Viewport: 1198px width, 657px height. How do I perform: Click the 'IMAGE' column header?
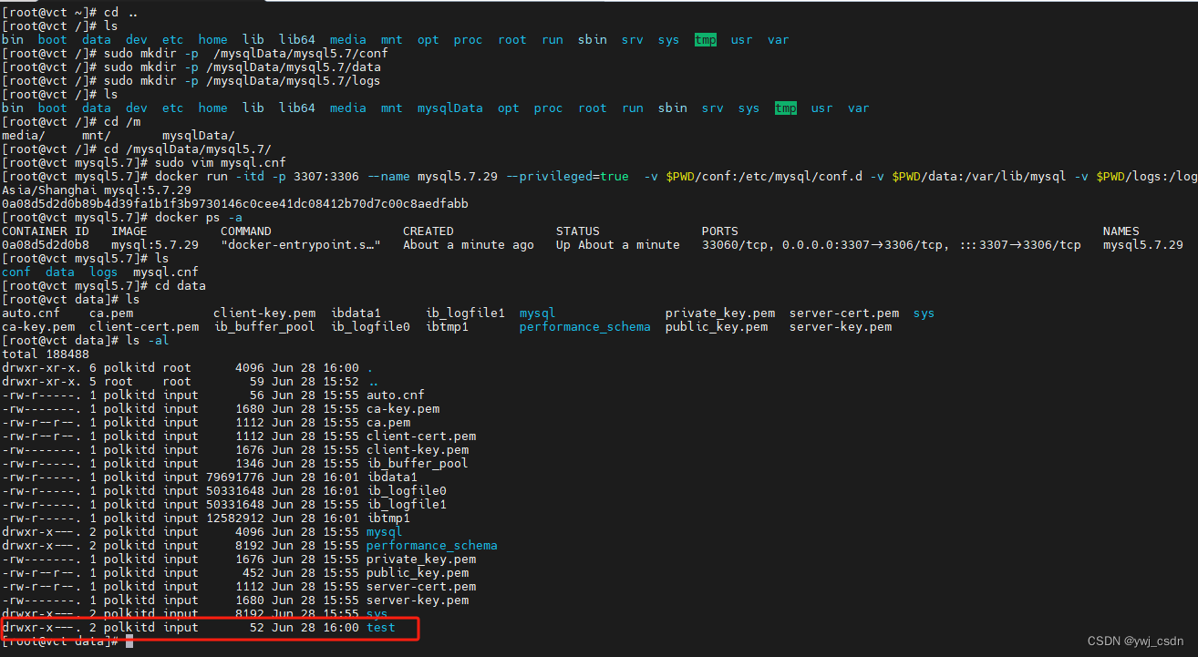pos(129,231)
